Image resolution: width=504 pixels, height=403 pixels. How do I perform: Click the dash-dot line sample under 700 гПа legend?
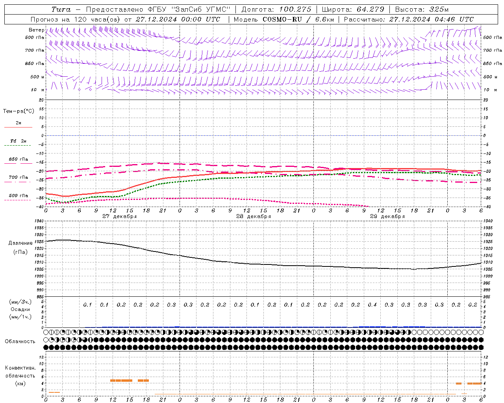[x=17, y=182]
